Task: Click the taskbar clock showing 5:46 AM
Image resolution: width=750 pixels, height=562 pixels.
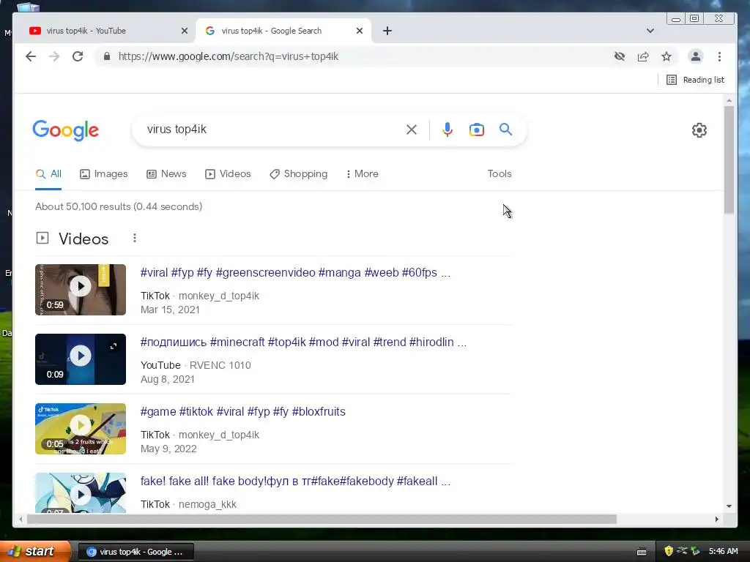Action: (723, 551)
